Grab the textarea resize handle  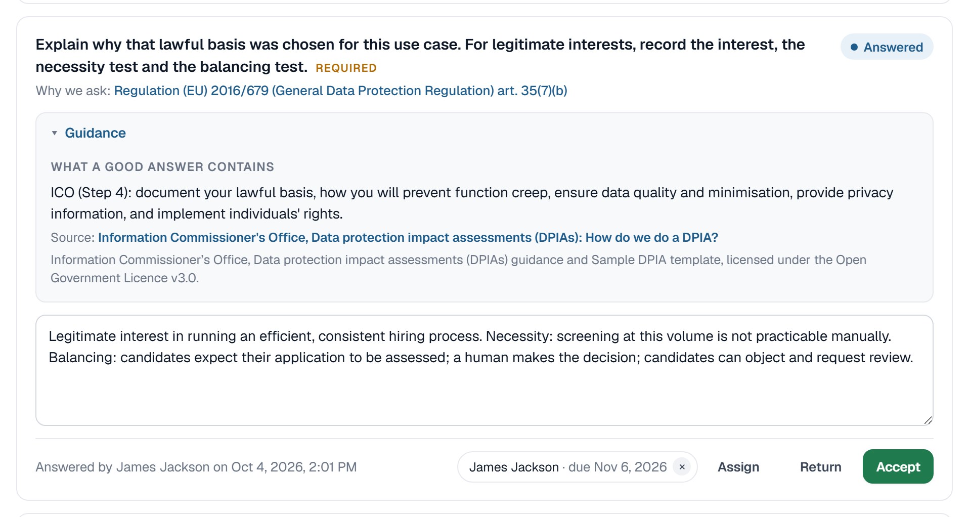click(x=928, y=420)
